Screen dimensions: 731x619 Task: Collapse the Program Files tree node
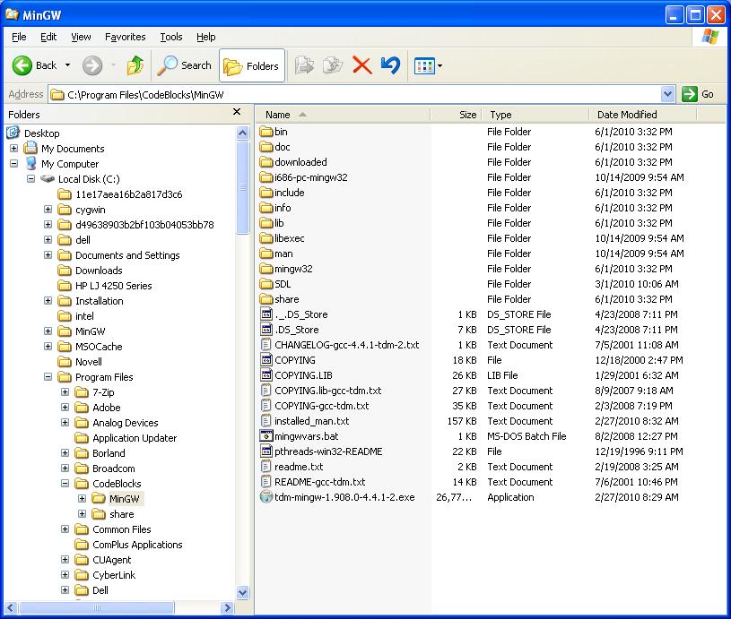[x=48, y=377]
